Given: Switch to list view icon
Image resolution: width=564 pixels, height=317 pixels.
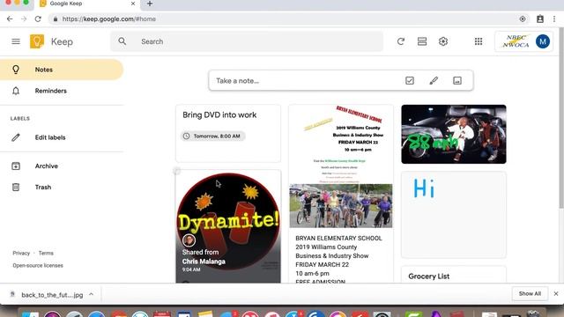Looking at the screenshot, I should tap(422, 41).
